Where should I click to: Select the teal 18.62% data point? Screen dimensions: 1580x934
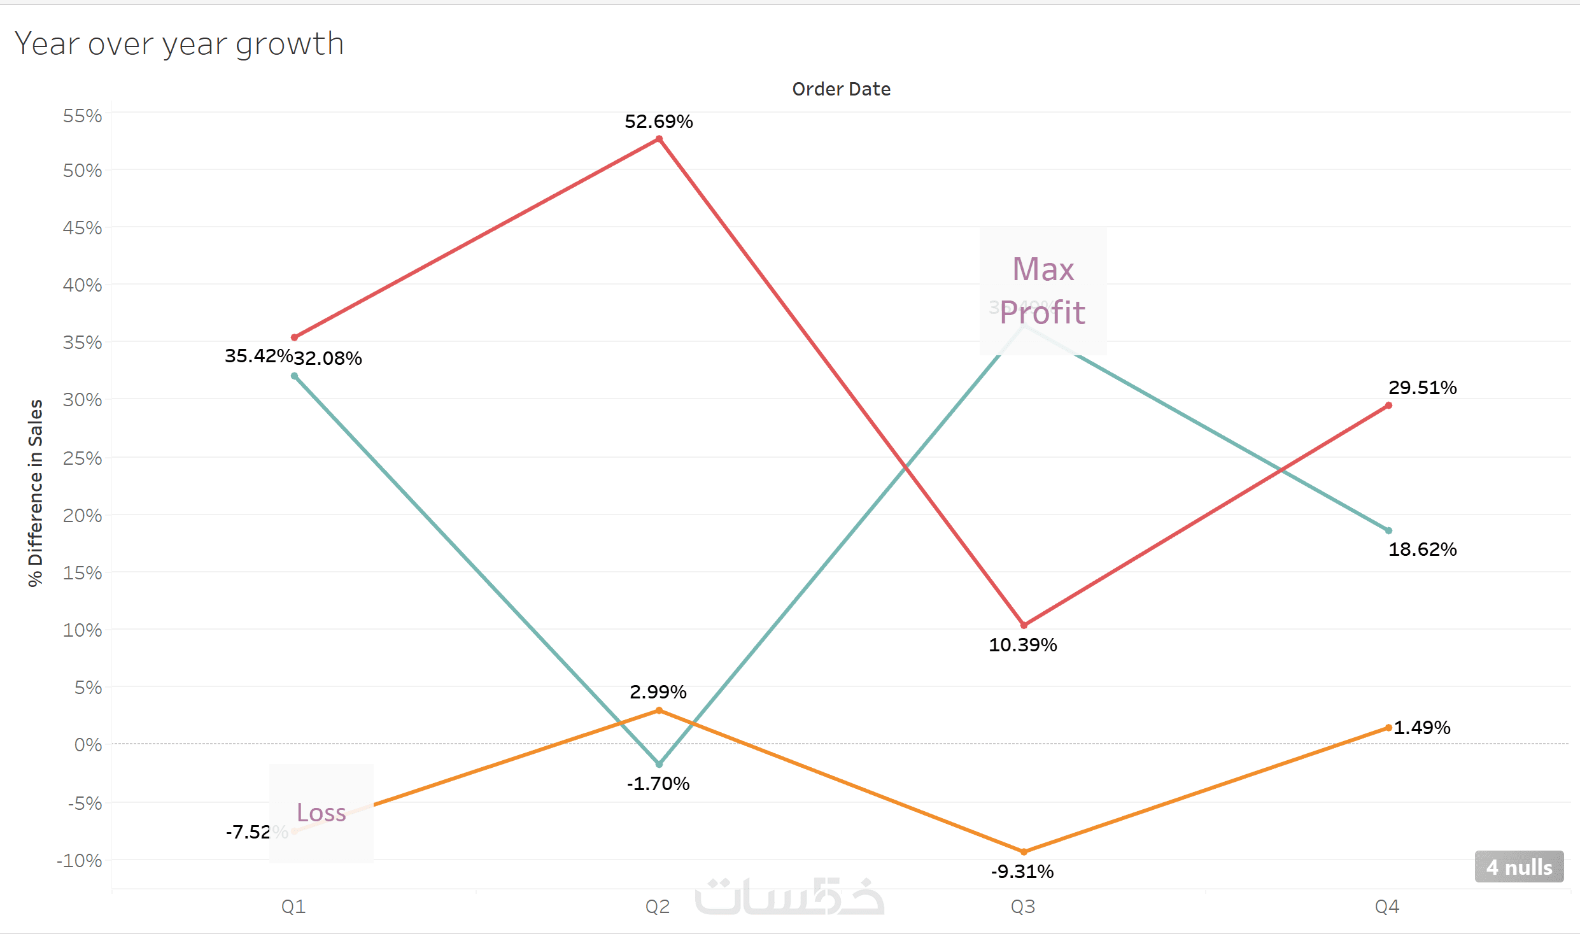pos(1388,530)
